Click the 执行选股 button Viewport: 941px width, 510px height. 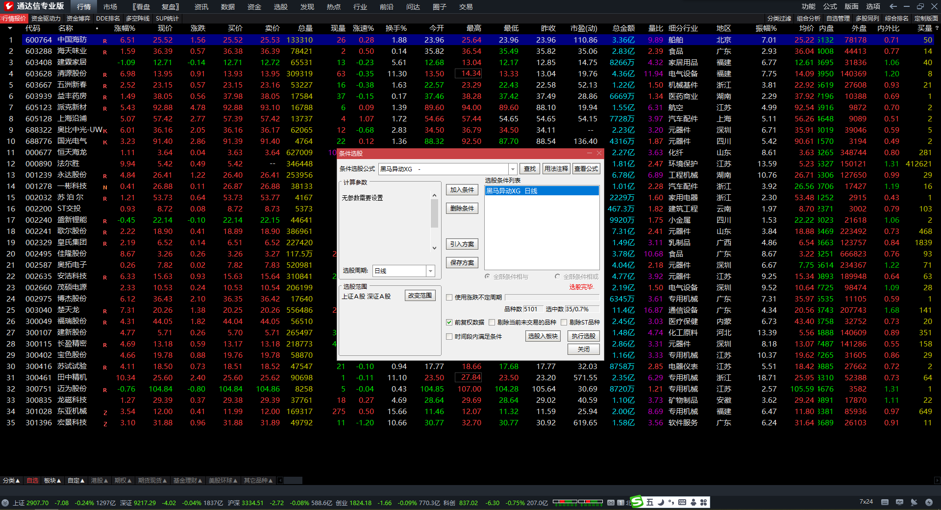583,336
